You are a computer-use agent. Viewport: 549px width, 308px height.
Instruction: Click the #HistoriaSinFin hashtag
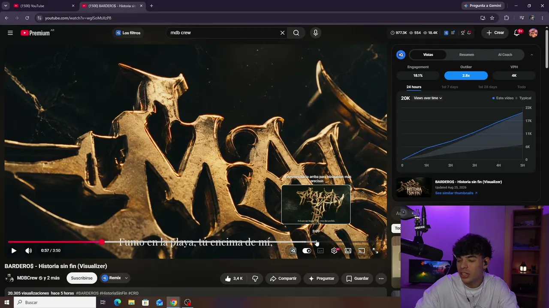pyautogui.click(x=113, y=293)
